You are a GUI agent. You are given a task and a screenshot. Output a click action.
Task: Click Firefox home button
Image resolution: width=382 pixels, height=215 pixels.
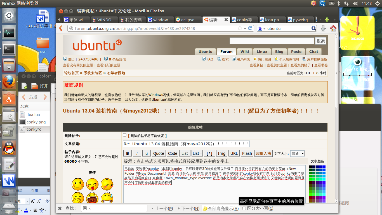(333, 28)
